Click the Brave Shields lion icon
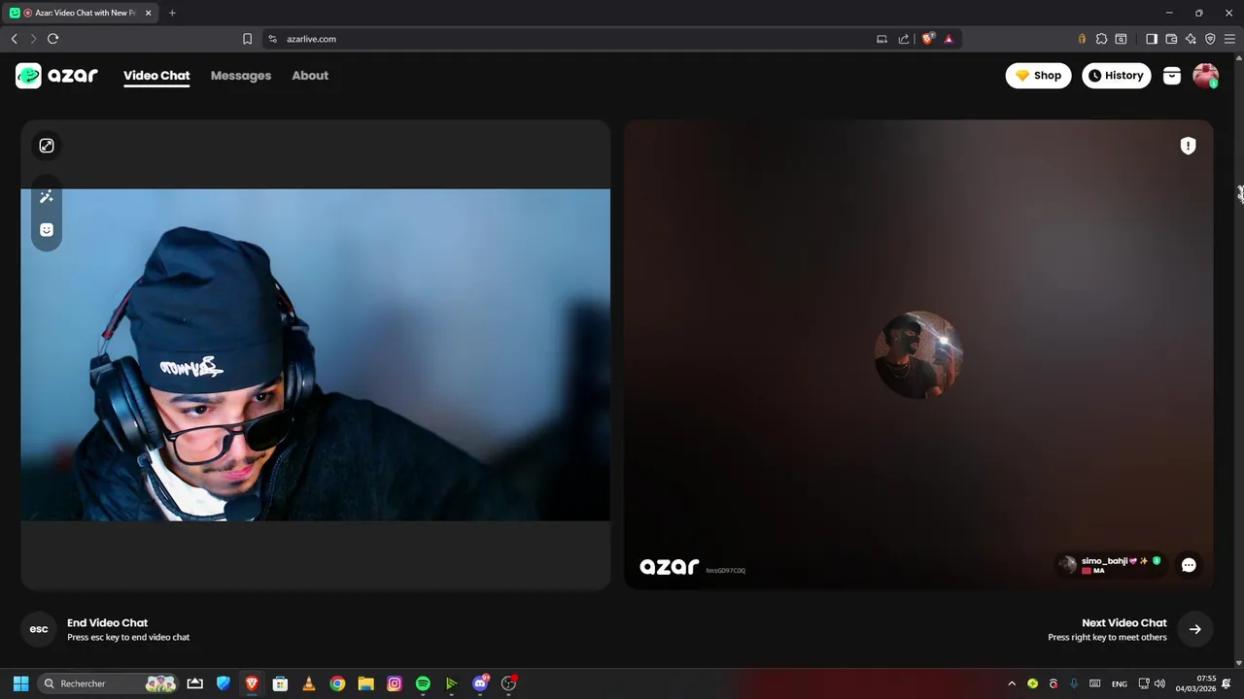The width and height of the screenshot is (1244, 699). pyautogui.click(x=927, y=39)
